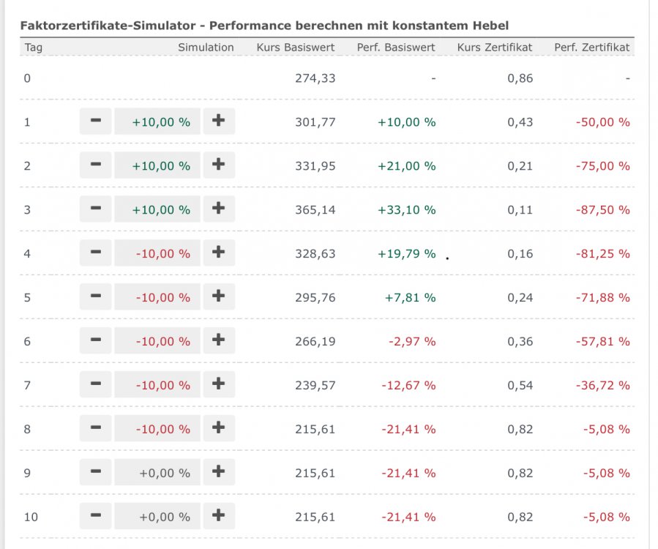Click the Kurs Basiswert column header
658x549 pixels.
pyautogui.click(x=296, y=48)
